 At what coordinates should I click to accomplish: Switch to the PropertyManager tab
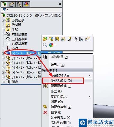click(x=12, y=4)
